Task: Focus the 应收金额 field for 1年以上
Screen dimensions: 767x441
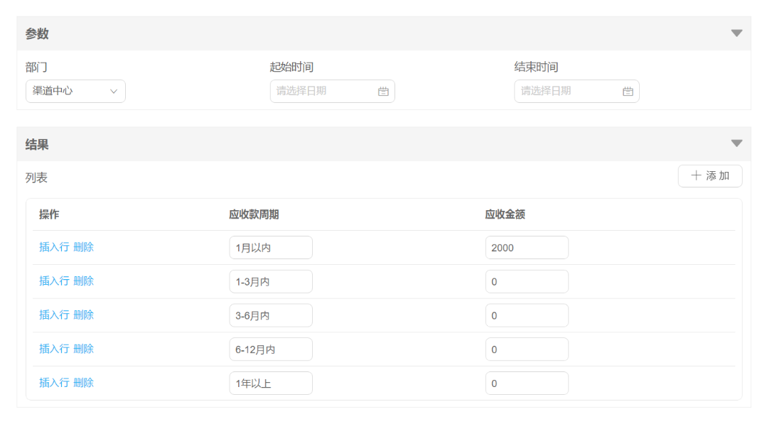Action: (526, 383)
